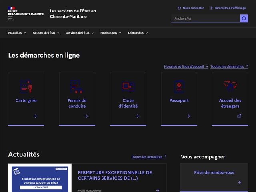Open the Nous contacter link
The height and width of the screenshot is (192, 256).
[x=191, y=8]
